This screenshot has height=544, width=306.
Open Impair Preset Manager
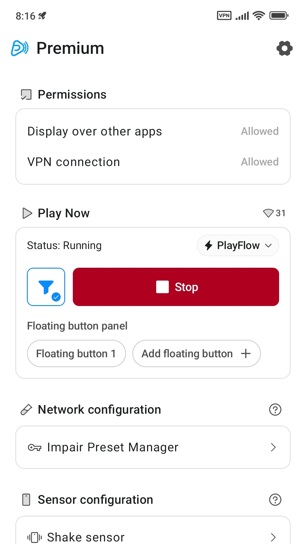153,447
